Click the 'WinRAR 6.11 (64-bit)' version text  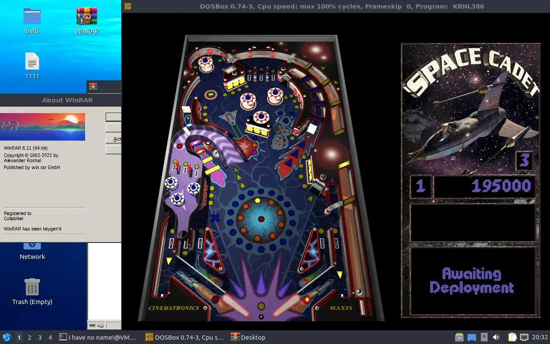(26, 148)
